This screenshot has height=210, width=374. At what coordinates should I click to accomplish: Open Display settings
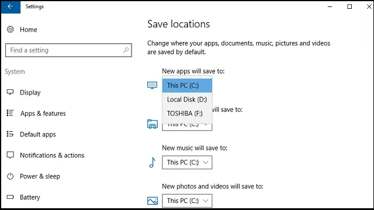point(30,92)
